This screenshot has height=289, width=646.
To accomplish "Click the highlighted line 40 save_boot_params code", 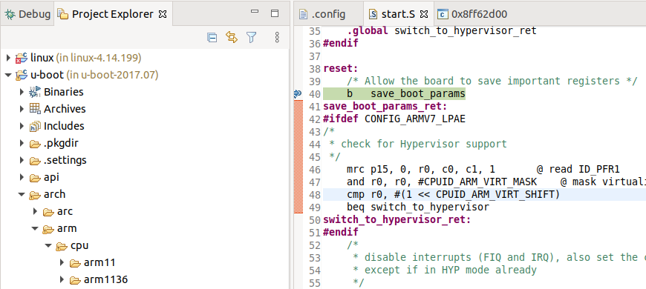I will point(394,94).
